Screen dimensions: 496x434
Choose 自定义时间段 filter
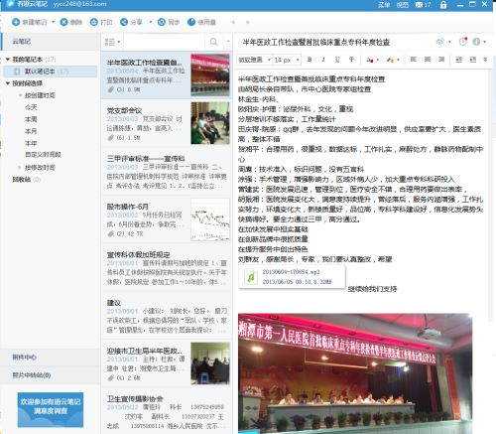43,155
